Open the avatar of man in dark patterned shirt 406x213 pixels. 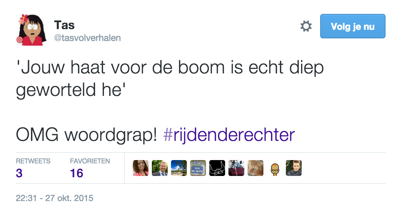click(294, 168)
